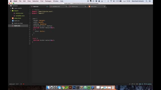Click the .test2 selector line in editor
Viewport: 161px width, 90px height.
click(35, 38)
